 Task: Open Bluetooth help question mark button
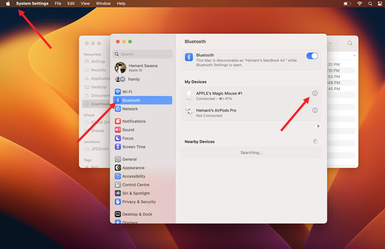pos(318,127)
